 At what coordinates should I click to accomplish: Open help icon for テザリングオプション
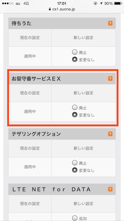coord(110,134)
